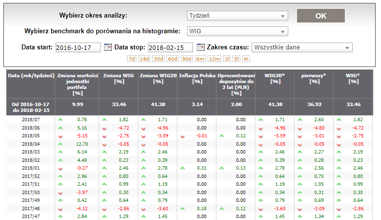The height and width of the screenshot is (220, 381).
Task: Click the summary inflation value 3.14
Action: 197,105
